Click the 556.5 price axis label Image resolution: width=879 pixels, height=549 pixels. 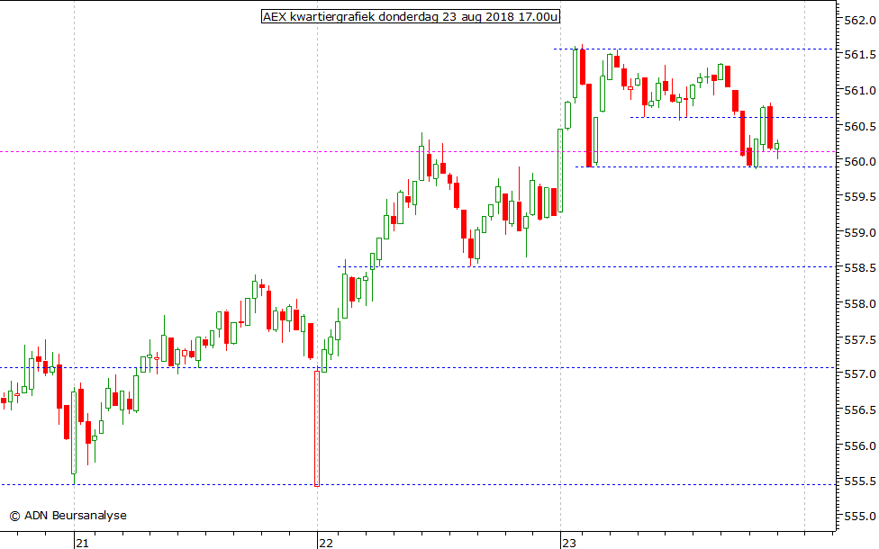tap(859, 410)
